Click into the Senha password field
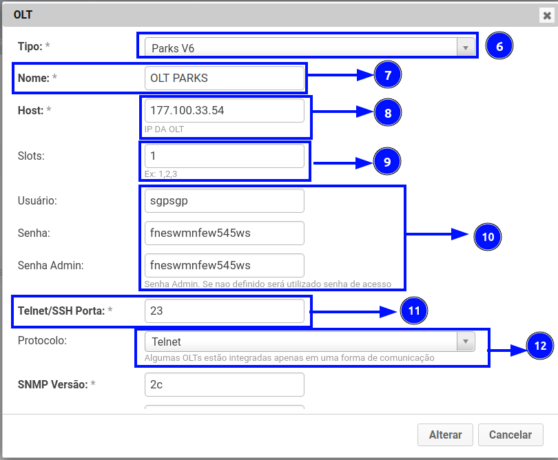558x460 pixels. [x=224, y=233]
